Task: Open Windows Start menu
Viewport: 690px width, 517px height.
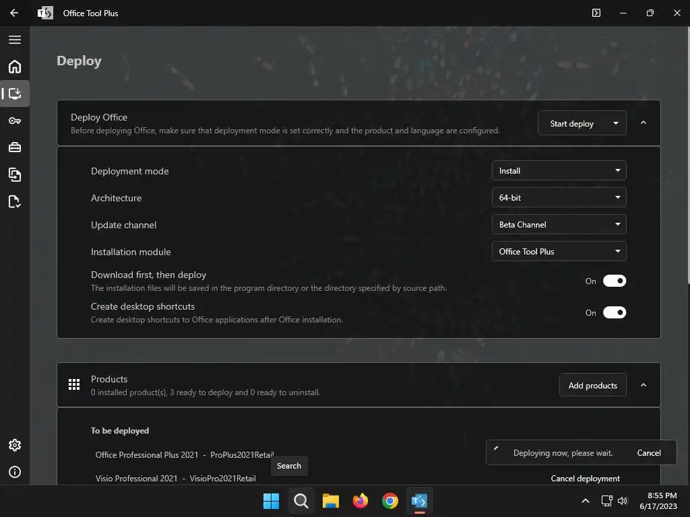Action: [271, 501]
